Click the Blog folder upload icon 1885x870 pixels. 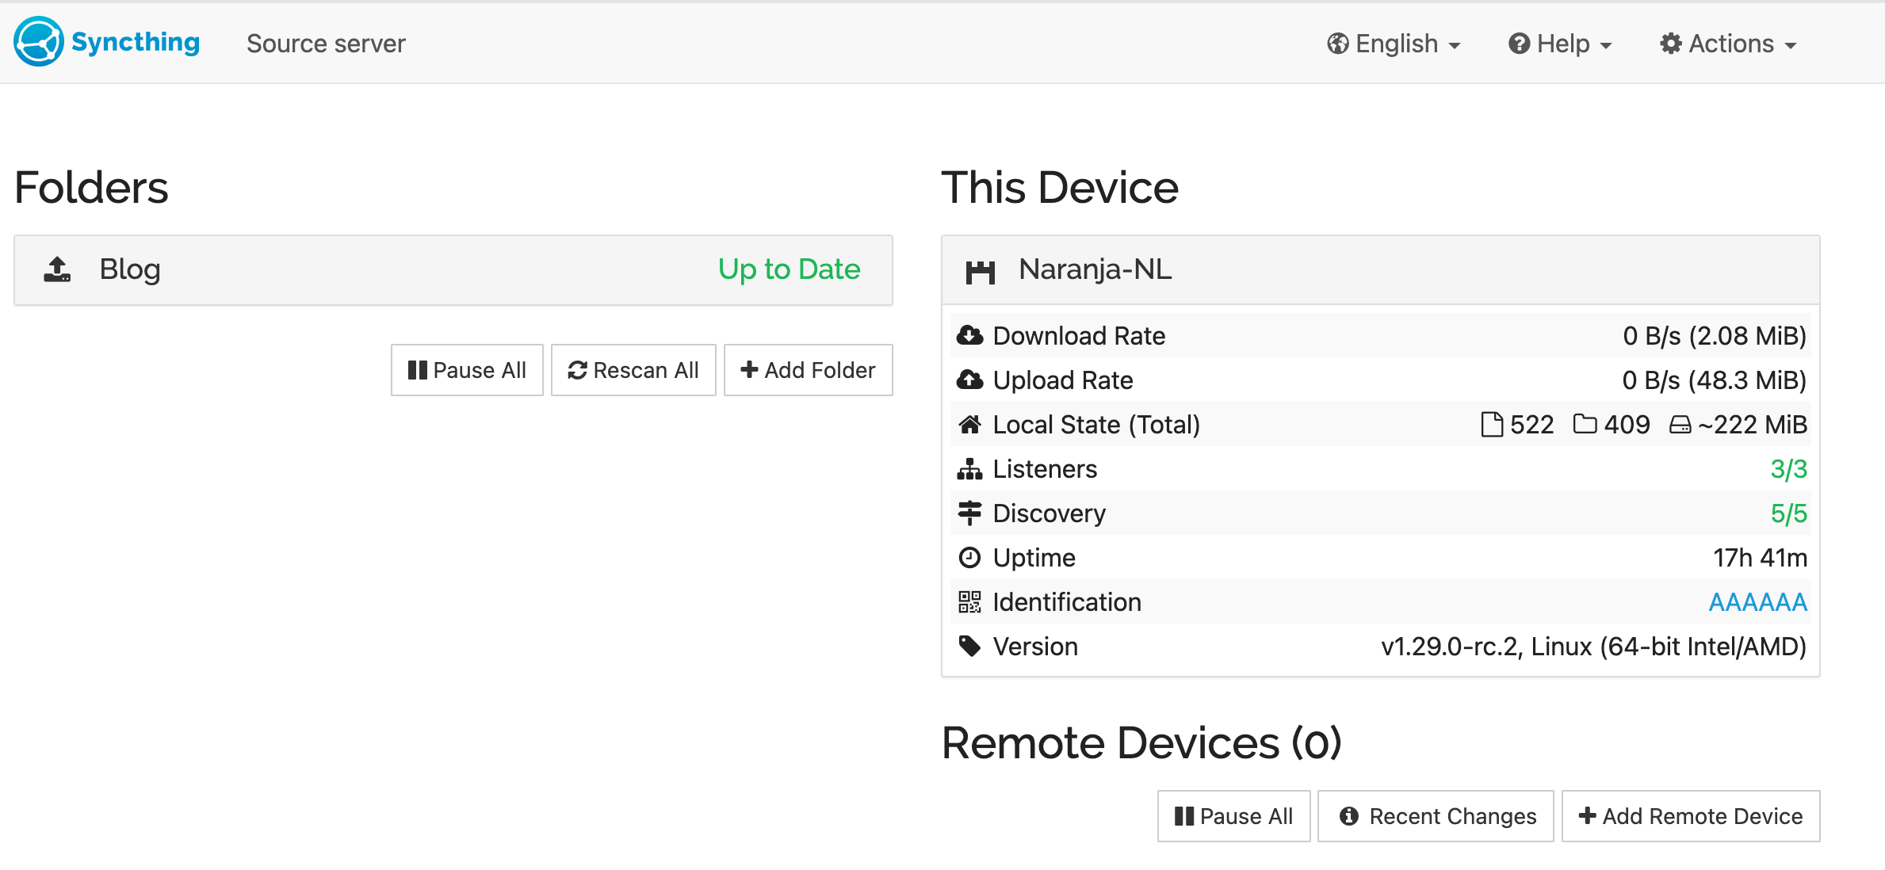57,269
